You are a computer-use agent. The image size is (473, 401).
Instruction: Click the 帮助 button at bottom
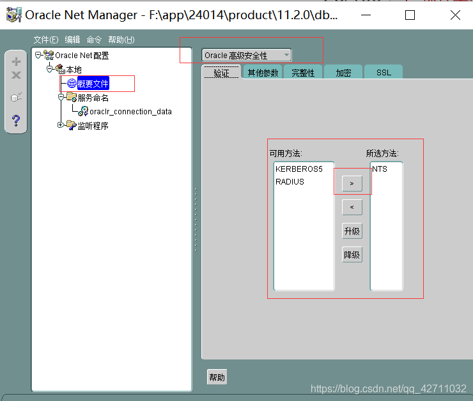(x=217, y=377)
